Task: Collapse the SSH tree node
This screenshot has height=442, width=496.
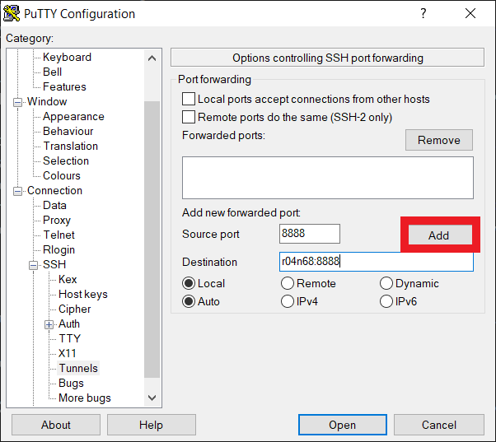Action: (x=34, y=265)
